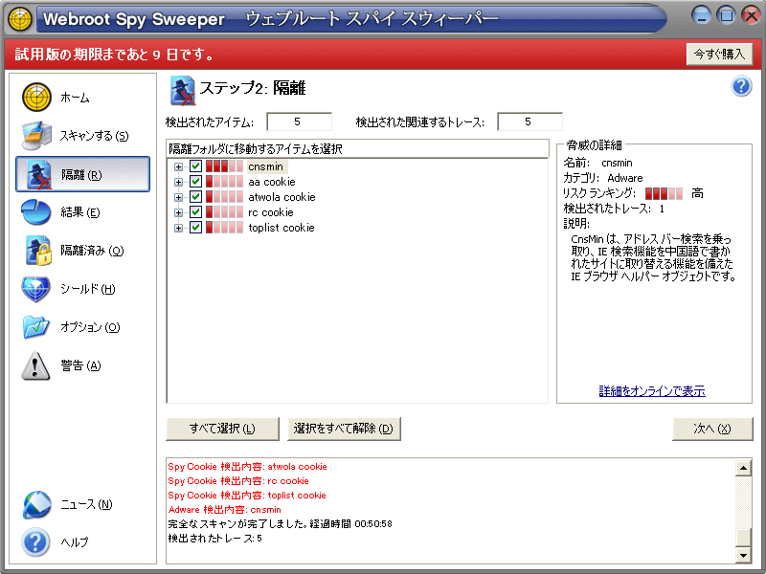
Task: Click the 今すぐ購入 buy now button
Action: click(x=720, y=55)
